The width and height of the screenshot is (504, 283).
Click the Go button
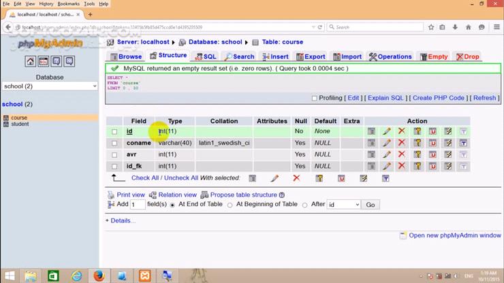(x=371, y=205)
